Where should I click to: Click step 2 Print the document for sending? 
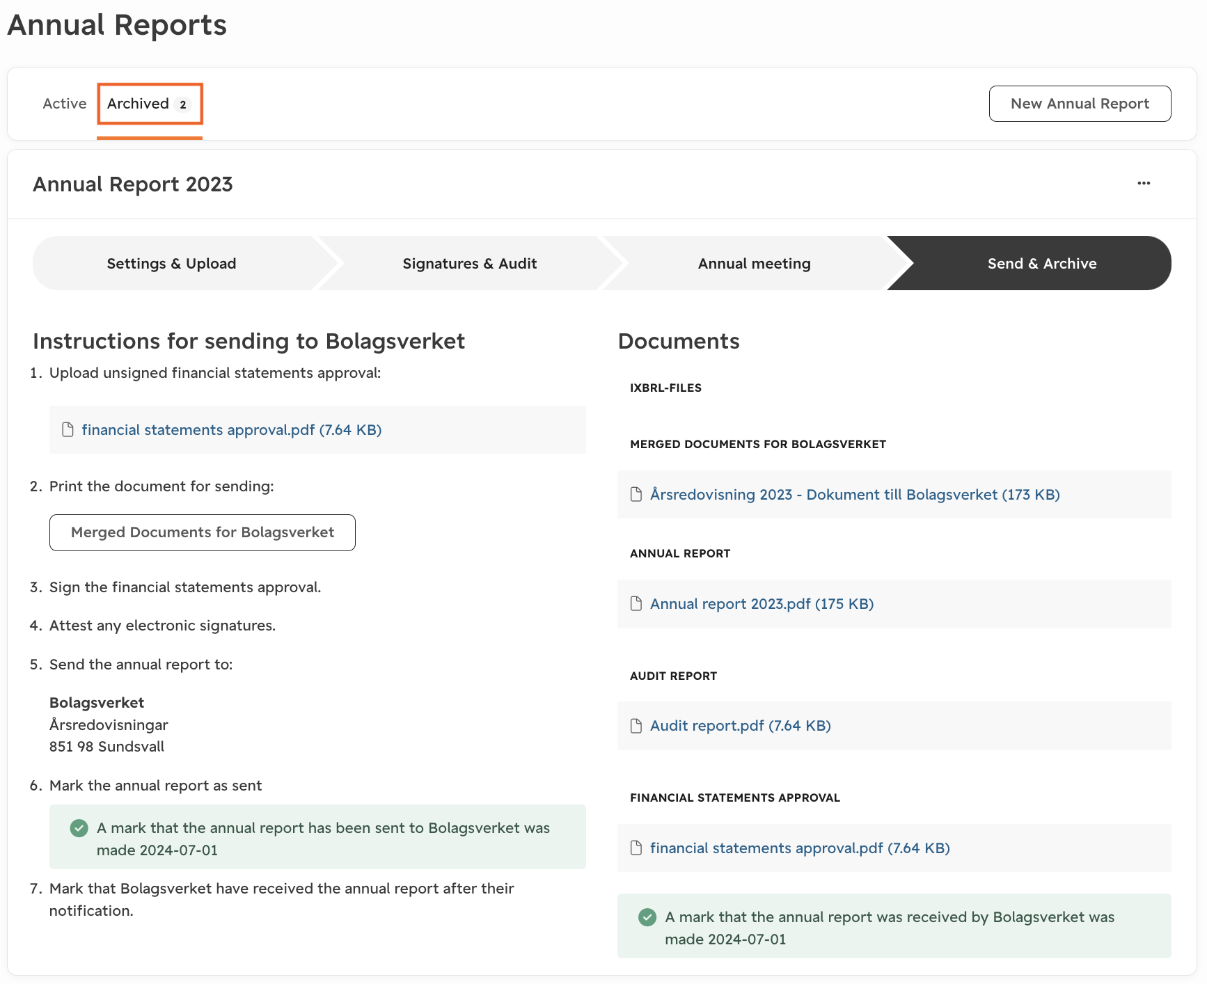[x=161, y=486]
